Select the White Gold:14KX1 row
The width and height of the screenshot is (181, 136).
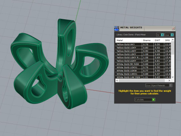click(143, 74)
